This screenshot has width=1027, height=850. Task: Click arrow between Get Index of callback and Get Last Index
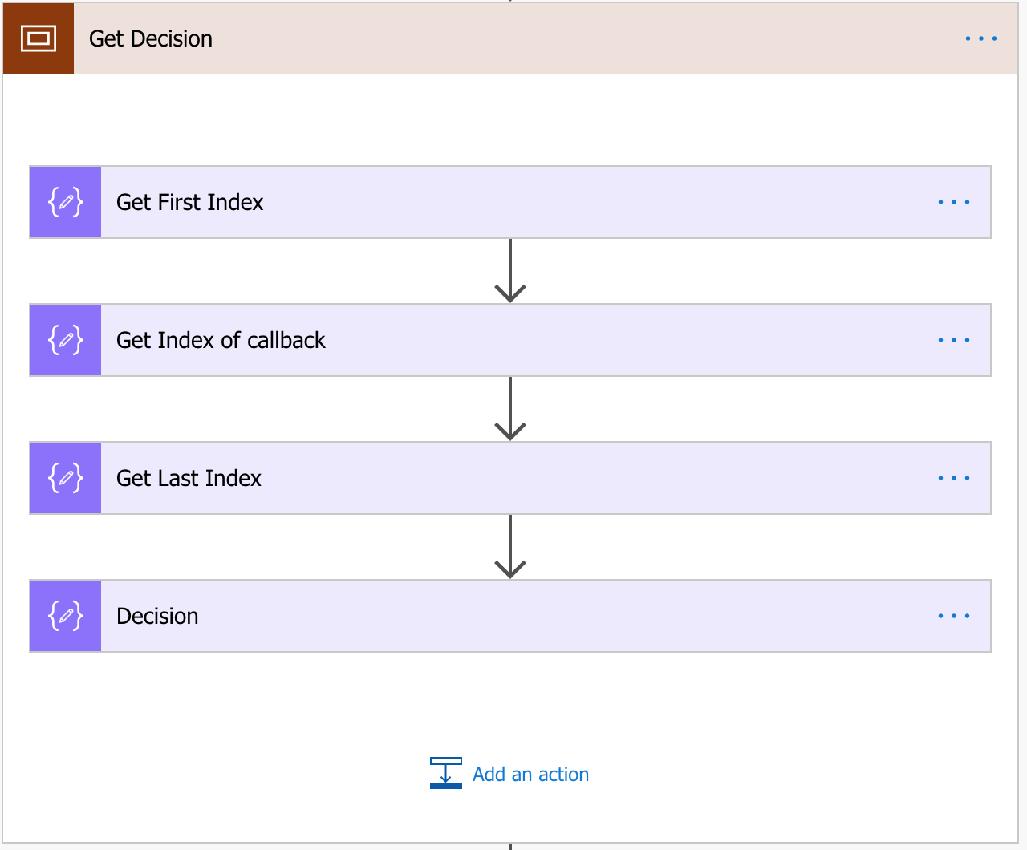(510, 409)
